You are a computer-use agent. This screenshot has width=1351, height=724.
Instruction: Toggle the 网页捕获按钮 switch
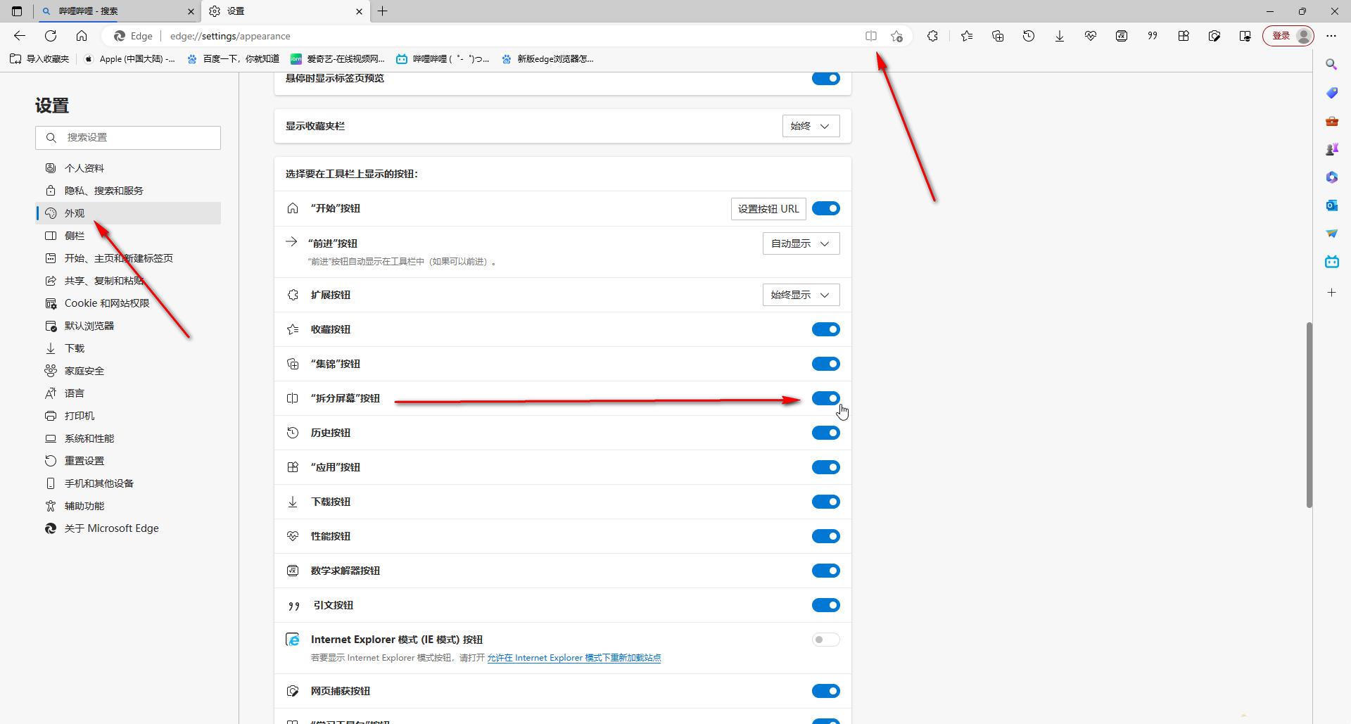click(826, 691)
